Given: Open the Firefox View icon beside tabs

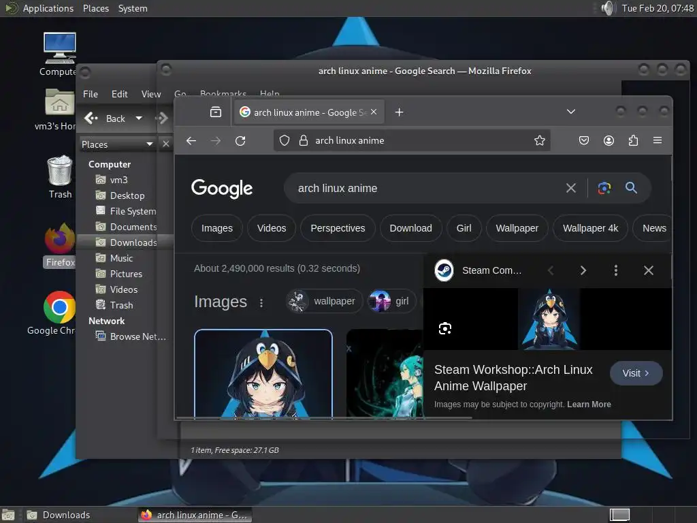Looking at the screenshot, I should tap(216, 112).
